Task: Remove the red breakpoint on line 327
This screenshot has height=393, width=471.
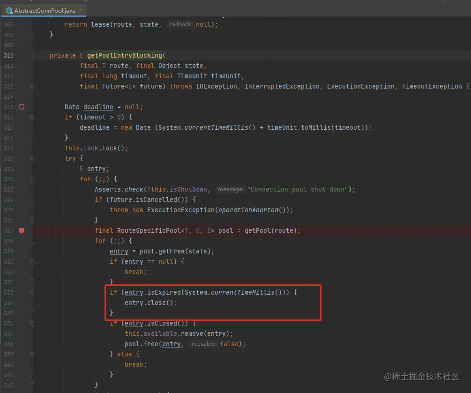Action: (22, 230)
